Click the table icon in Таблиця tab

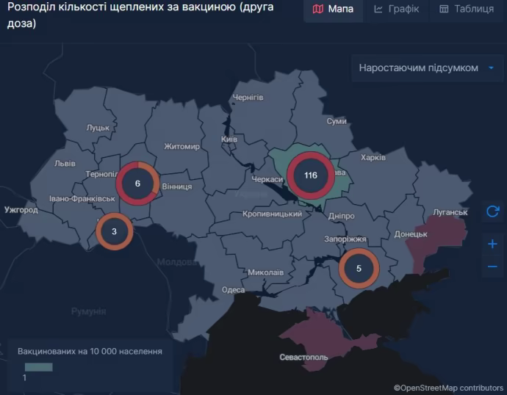pyautogui.click(x=444, y=10)
